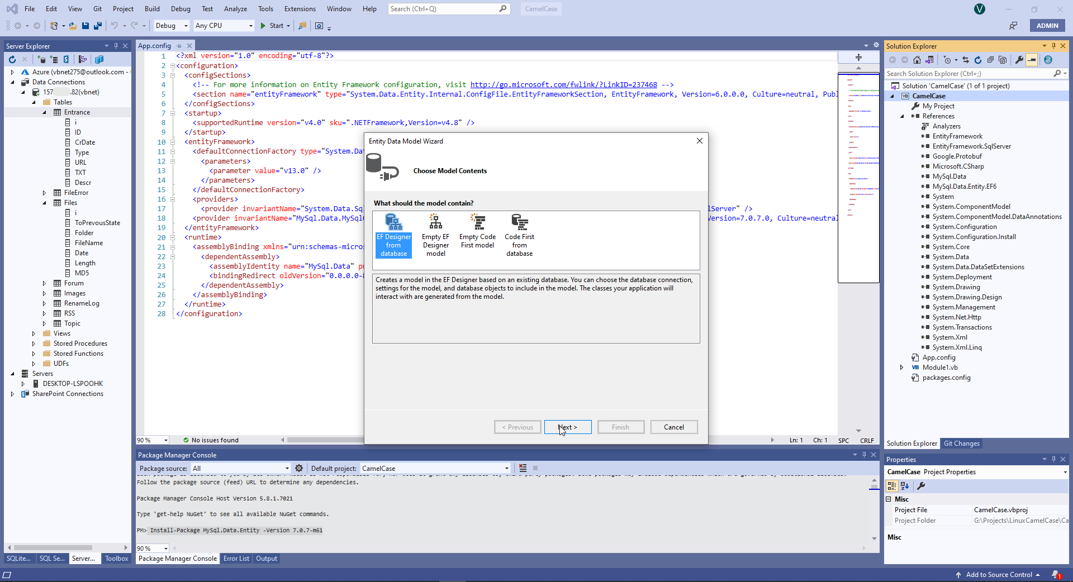Switch to the Output tab

pyautogui.click(x=267, y=559)
